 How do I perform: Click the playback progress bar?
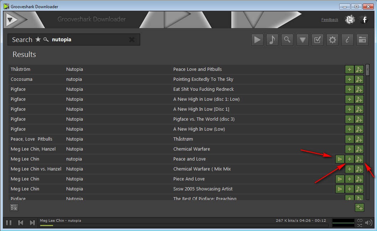click(184, 225)
